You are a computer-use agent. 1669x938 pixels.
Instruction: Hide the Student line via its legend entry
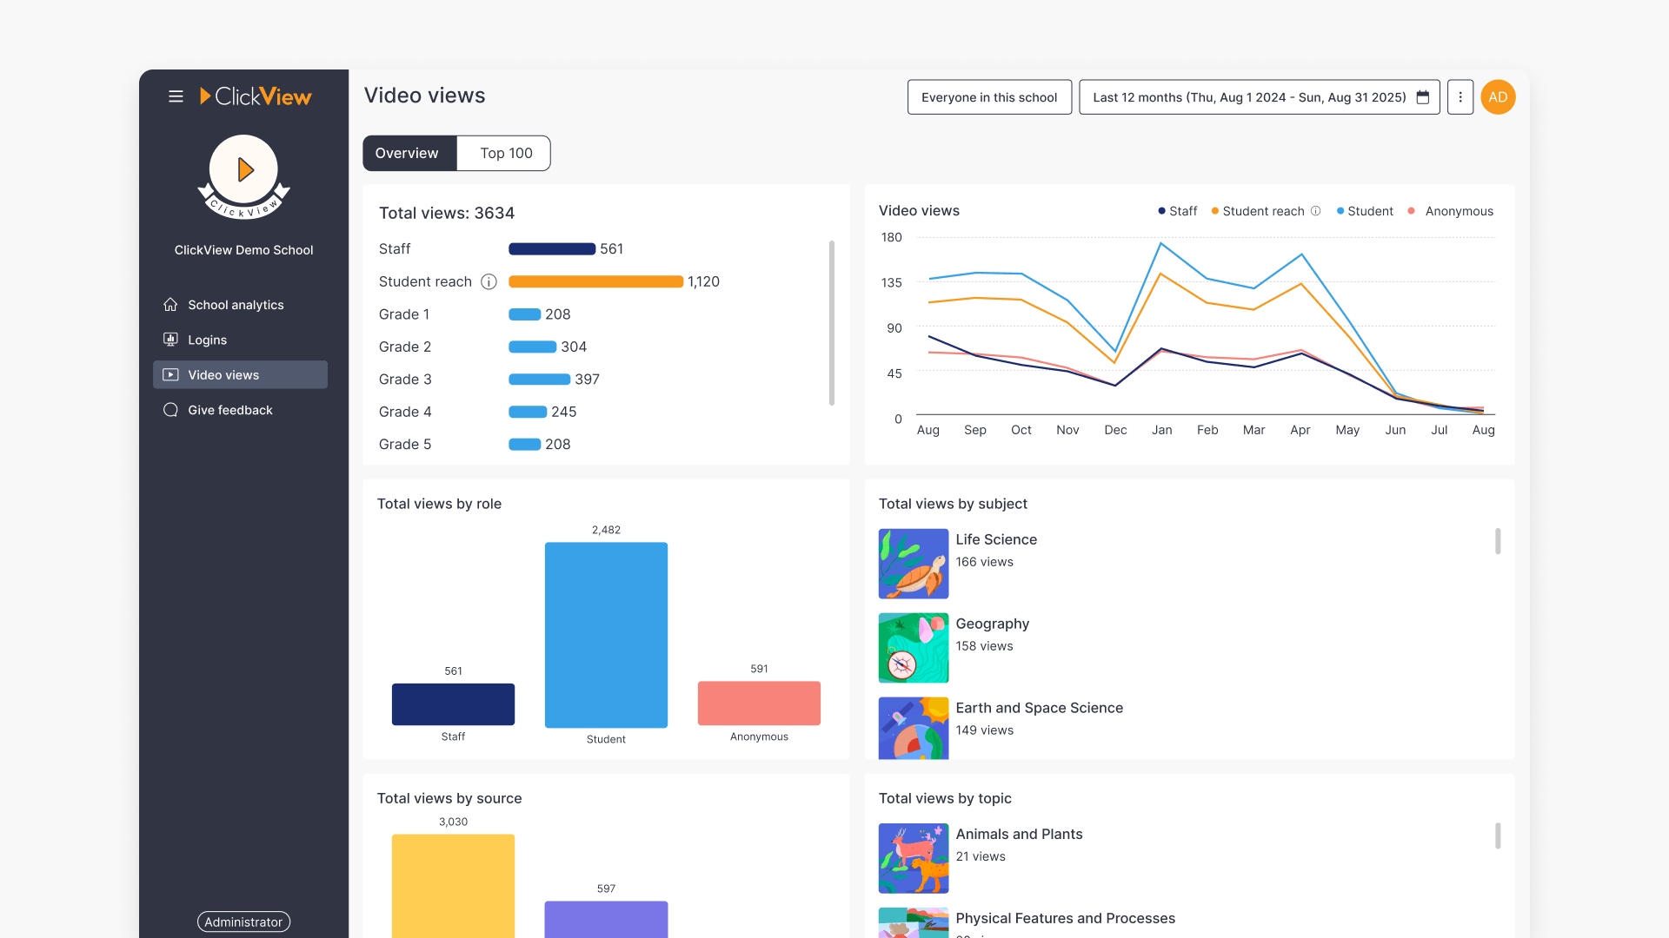[x=1365, y=211]
